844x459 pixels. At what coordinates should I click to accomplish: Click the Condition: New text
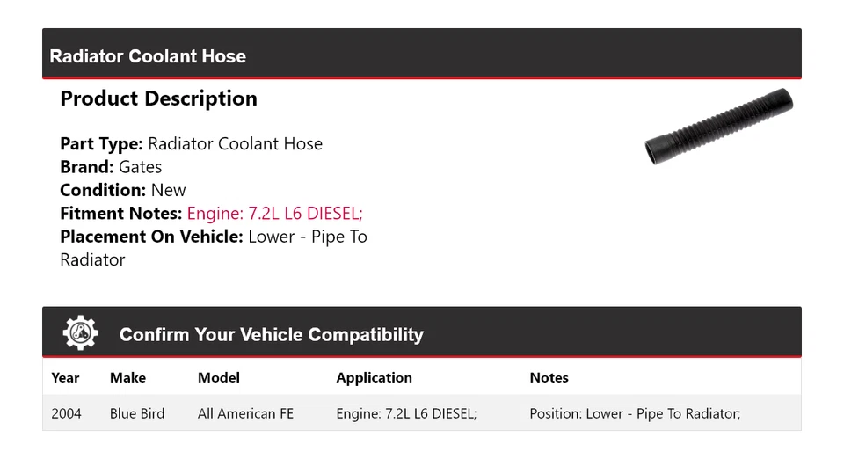[123, 190]
